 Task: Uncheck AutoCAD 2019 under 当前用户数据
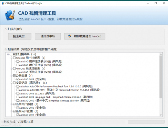[x=18, y=108]
